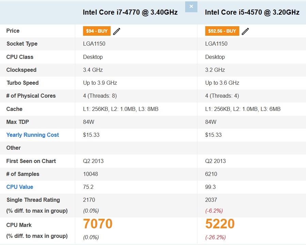Viewport: 306px width, 245px height.
Task: Click the CPU Class row label
Action: point(20,57)
